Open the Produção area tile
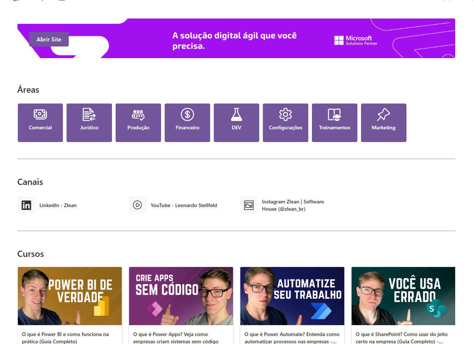The height and width of the screenshot is (344, 473). [x=138, y=123]
